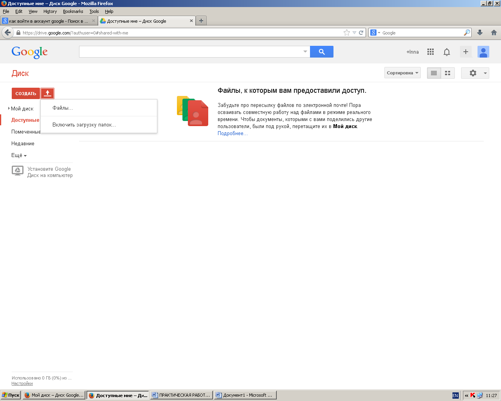Image resolution: width=501 pixels, height=401 pixels.
Task: Select Помеченные in sidebar
Action: (26, 132)
